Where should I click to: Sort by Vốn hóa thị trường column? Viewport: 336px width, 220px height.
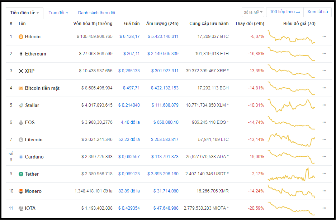[x=93, y=24]
